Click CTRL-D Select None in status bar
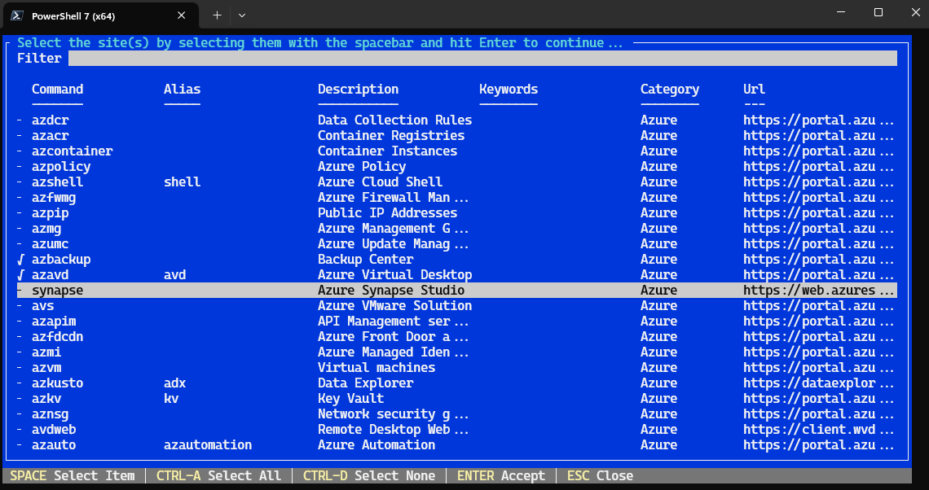 point(369,476)
